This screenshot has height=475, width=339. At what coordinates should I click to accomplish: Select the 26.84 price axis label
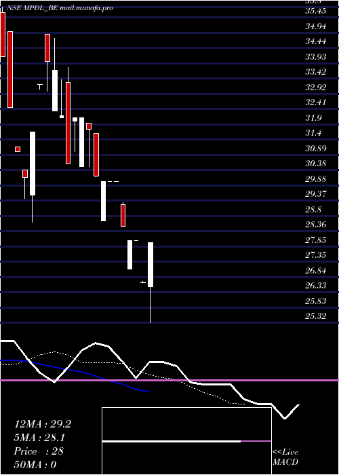(x=316, y=271)
